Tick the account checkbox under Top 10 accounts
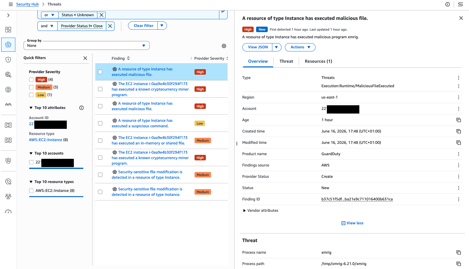Screen dimensions: 469x269 pyautogui.click(x=31, y=162)
